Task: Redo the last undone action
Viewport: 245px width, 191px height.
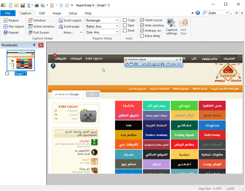Action: (67, 5)
